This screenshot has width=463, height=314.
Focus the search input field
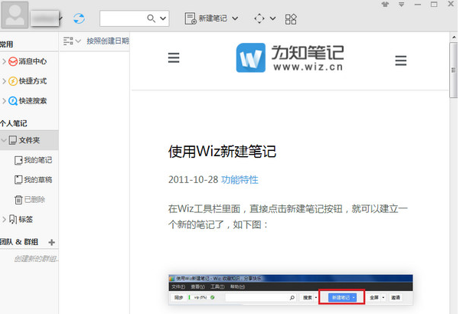coord(122,18)
